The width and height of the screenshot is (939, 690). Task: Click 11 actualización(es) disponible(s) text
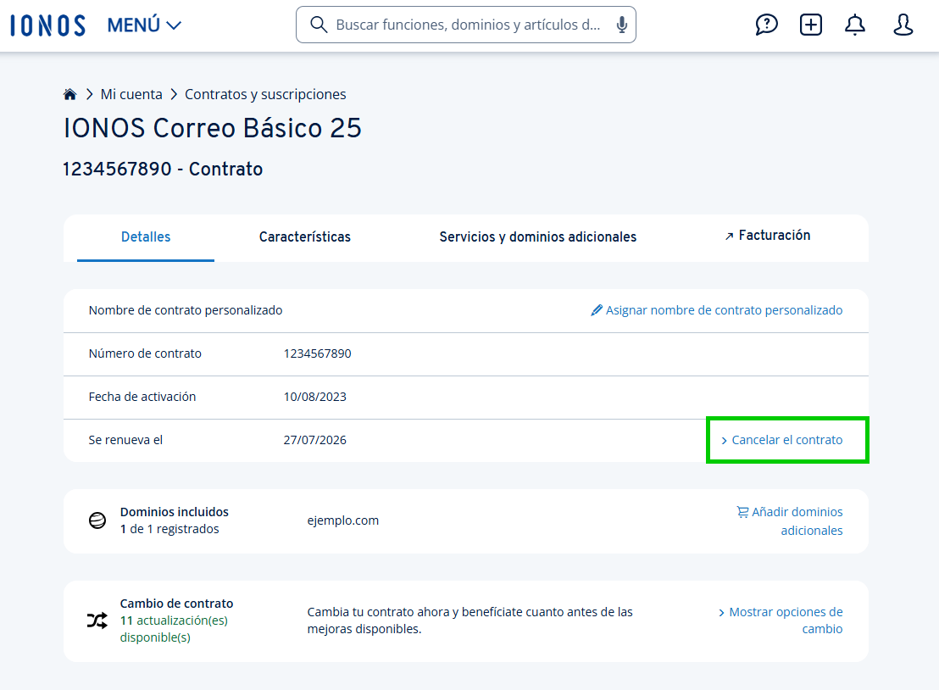point(175,629)
